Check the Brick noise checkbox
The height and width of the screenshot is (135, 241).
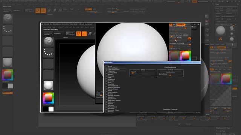(x=106, y=66)
